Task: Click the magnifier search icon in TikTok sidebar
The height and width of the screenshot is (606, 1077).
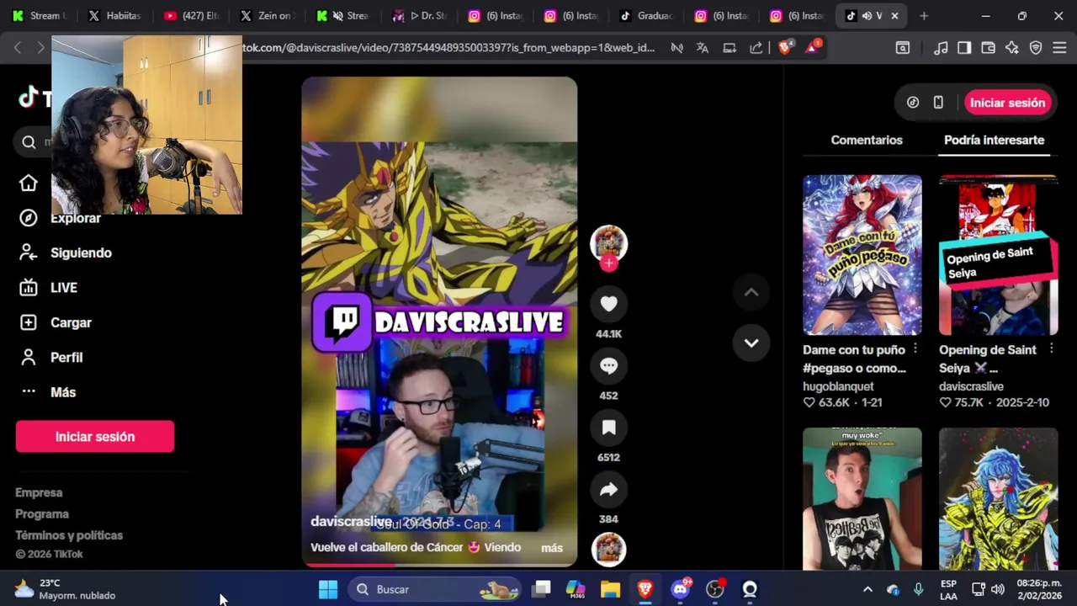Action: click(x=29, y=142)
